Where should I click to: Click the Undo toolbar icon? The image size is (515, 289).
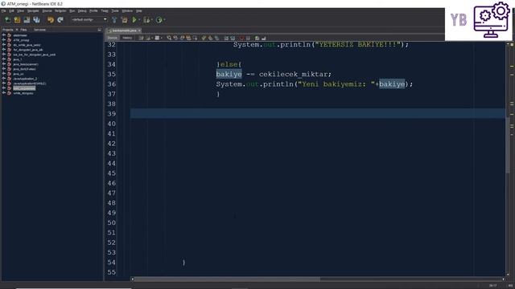click(x=51, y=20)
